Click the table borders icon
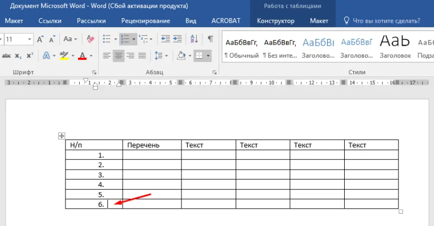Screen dimensions: 434x226 (x=199, y=56)
